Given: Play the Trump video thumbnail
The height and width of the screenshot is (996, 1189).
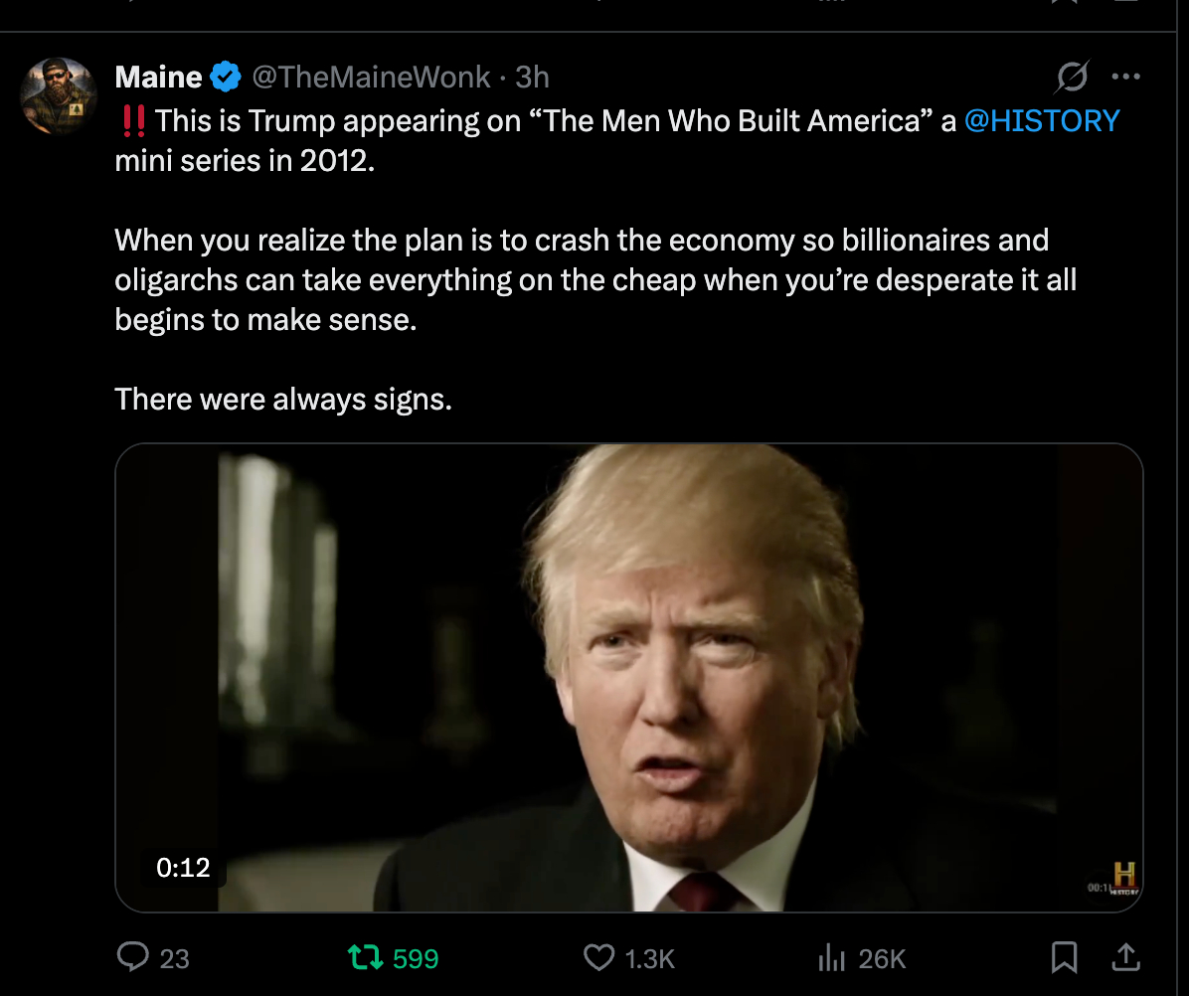Looking at the screenshot, I should click(628, 676).
